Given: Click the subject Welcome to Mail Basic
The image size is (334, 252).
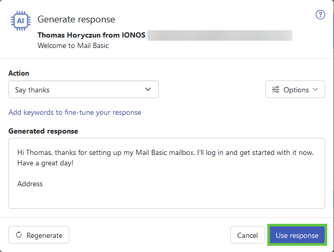Looking at the screenshot, I should pos(72,45).
